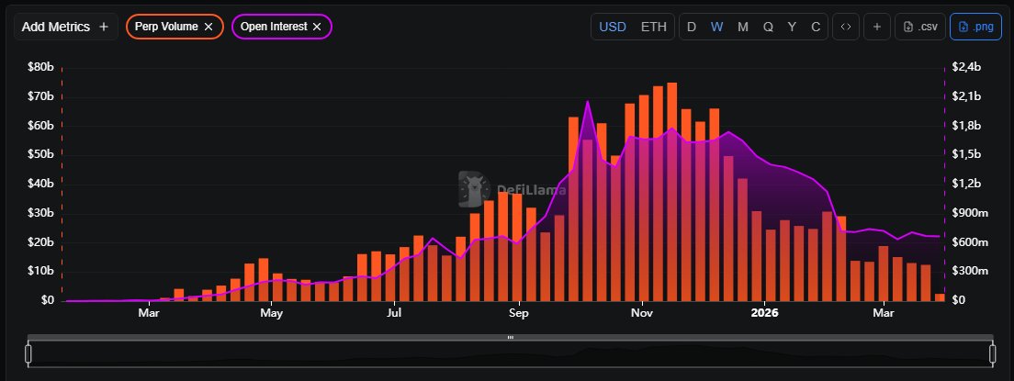Image resolution: width=1014 pixels, height=381 pixels.
Task: Click the $2.4b right axis label
Action: click(x=966, y=67)
